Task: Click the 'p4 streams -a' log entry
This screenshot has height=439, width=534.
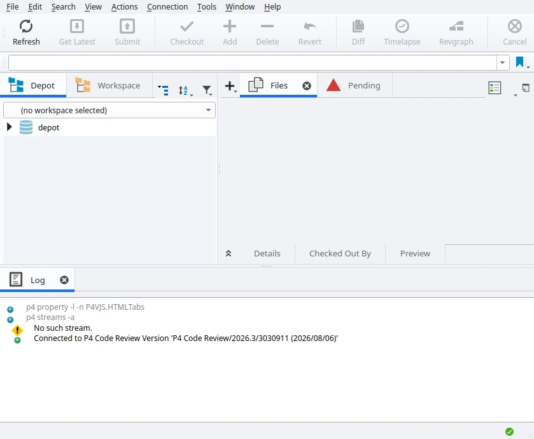Action: pyautogui.click(x=50, y=317)
